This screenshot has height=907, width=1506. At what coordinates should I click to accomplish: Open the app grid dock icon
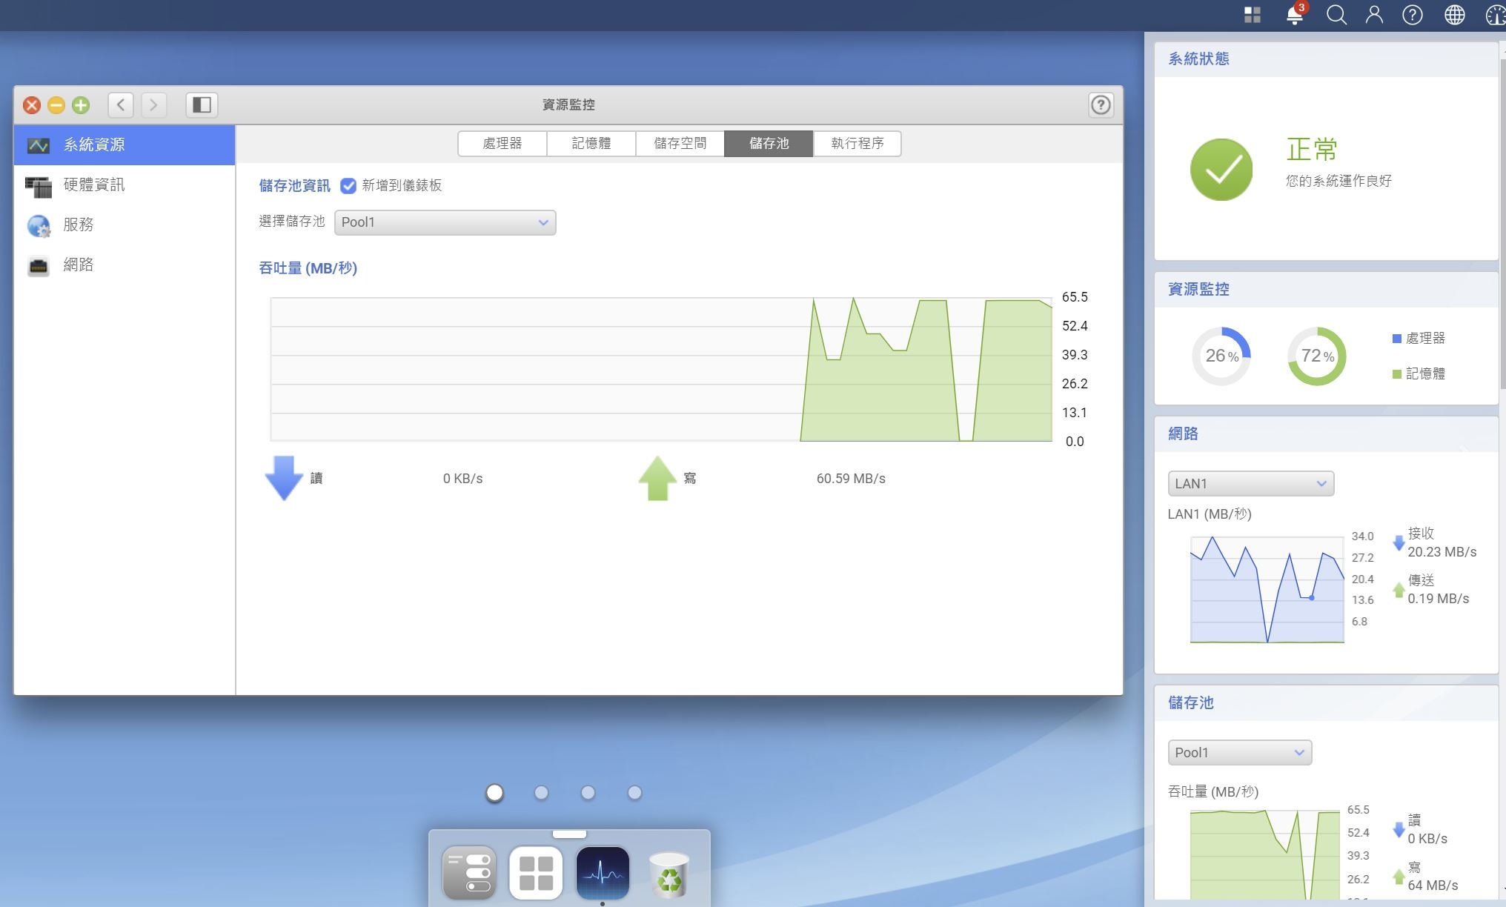[x=536, y=873]
